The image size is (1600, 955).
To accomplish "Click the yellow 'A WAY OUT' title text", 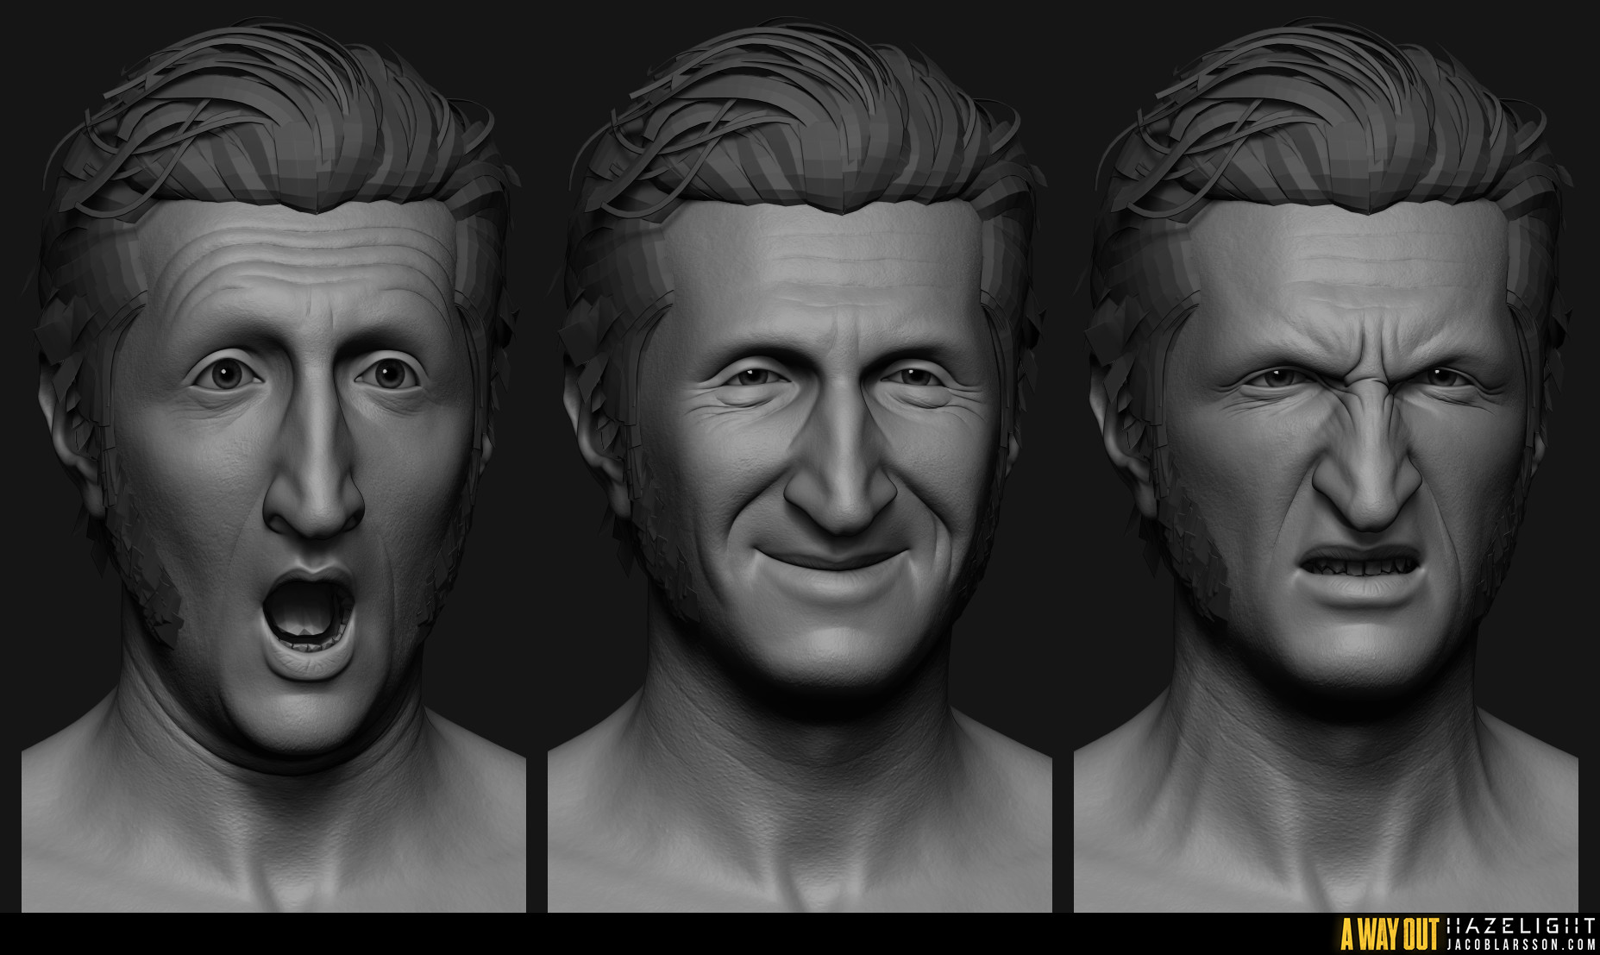I will [1389, 935].
